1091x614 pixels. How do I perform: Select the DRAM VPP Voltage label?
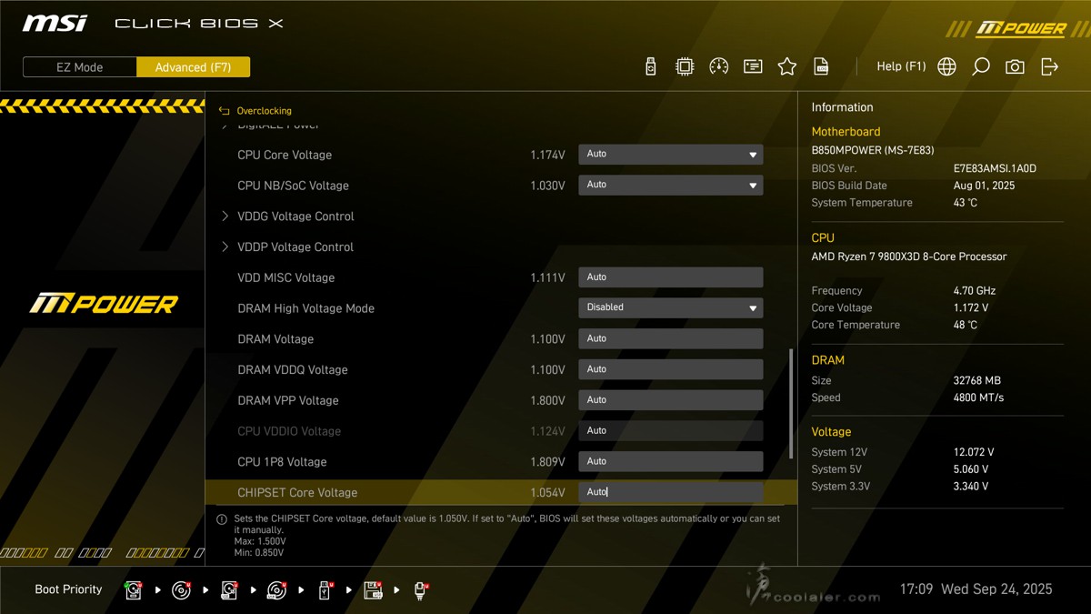[287, 401]
